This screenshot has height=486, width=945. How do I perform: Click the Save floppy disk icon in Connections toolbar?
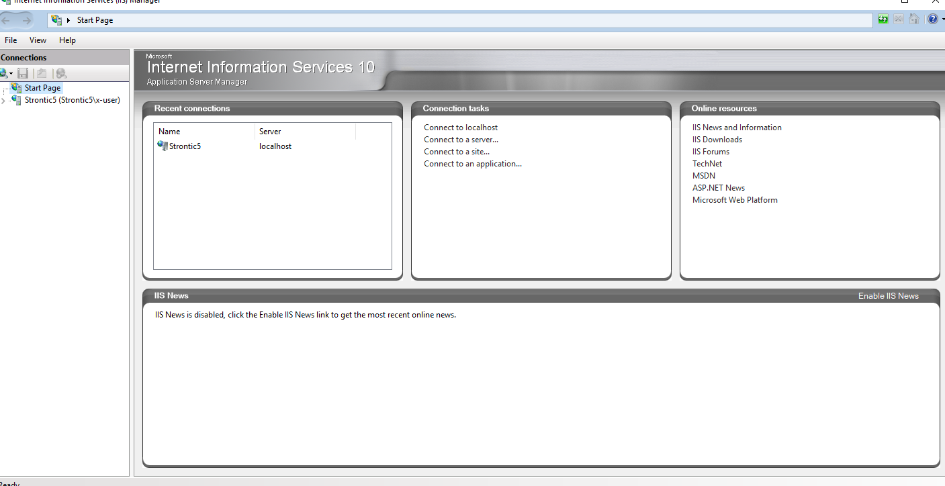(23, 73)
